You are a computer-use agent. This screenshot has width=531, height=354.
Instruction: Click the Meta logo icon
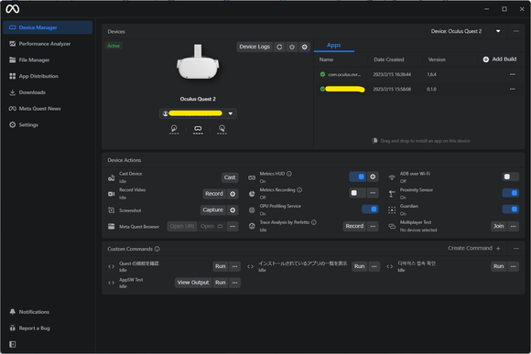13,9
